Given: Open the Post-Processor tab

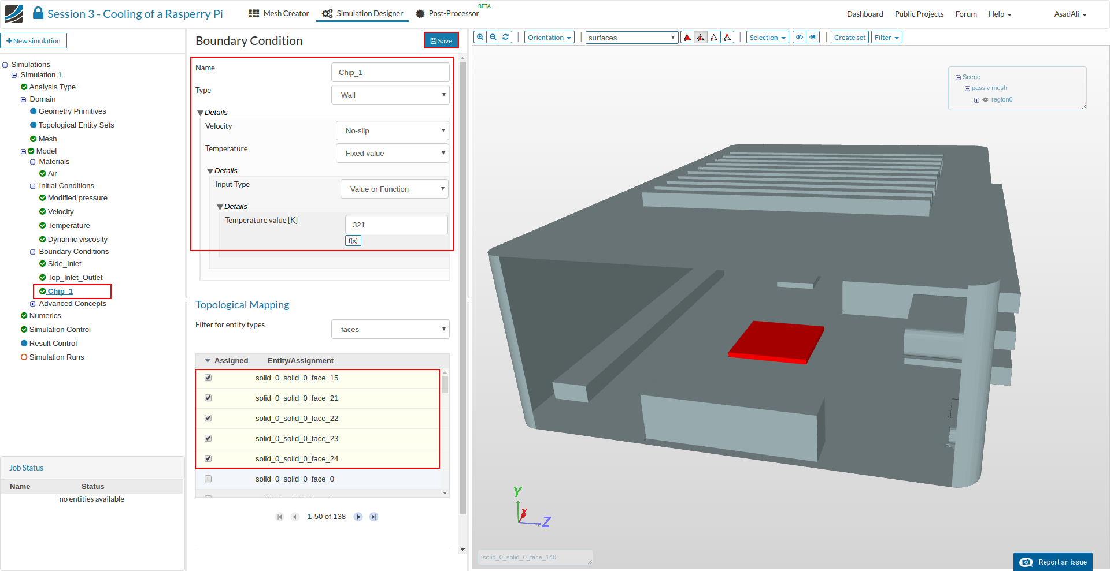Looking at the screenshot, I should click(447, 14).
